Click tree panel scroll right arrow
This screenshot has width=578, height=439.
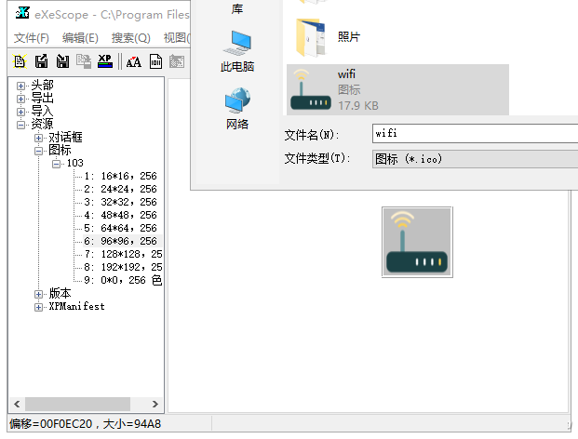(x=155, y=404)
